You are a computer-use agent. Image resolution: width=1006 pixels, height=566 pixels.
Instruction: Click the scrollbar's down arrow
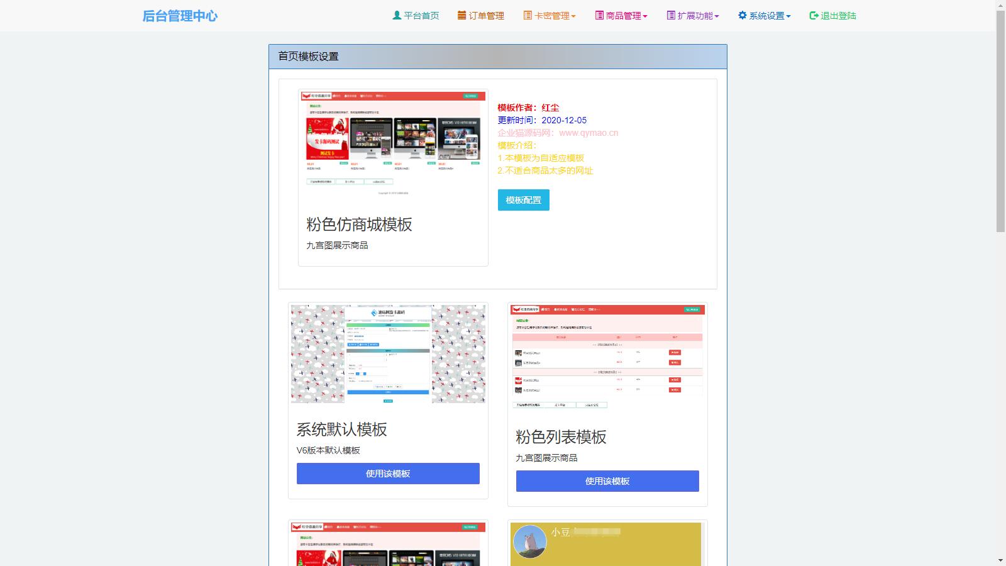[1000, 560]
